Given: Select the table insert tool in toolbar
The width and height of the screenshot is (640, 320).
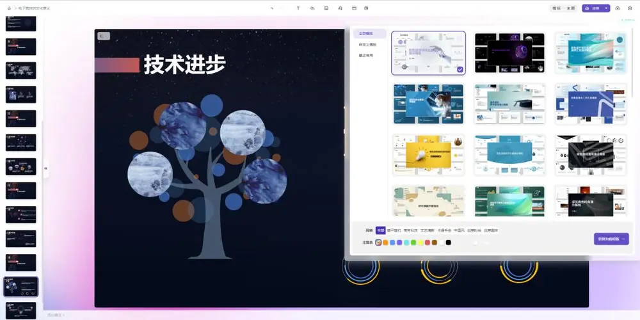Looking at the screenshot, I should 354,8.
